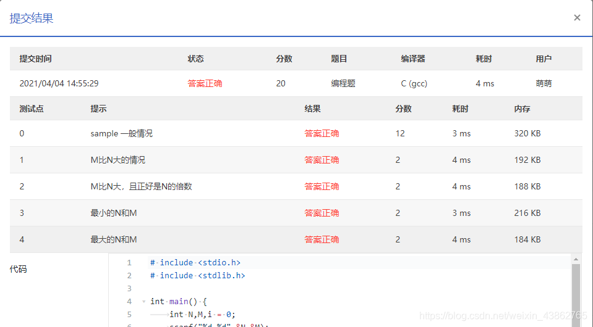The height and width of the screenshot is (327, 593).
Task: Select the hint M比N大的情况
Action: [117, 160]
